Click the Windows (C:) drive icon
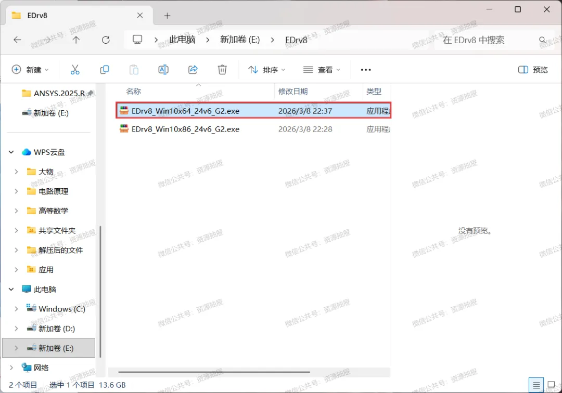 [x=31, y=309]
